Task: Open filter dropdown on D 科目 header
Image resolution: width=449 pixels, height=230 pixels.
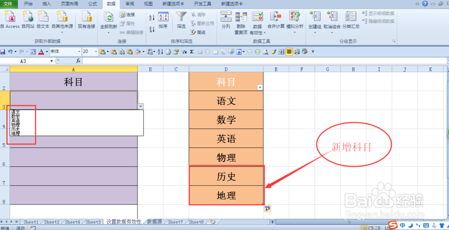Action: (x=260, y=87)
